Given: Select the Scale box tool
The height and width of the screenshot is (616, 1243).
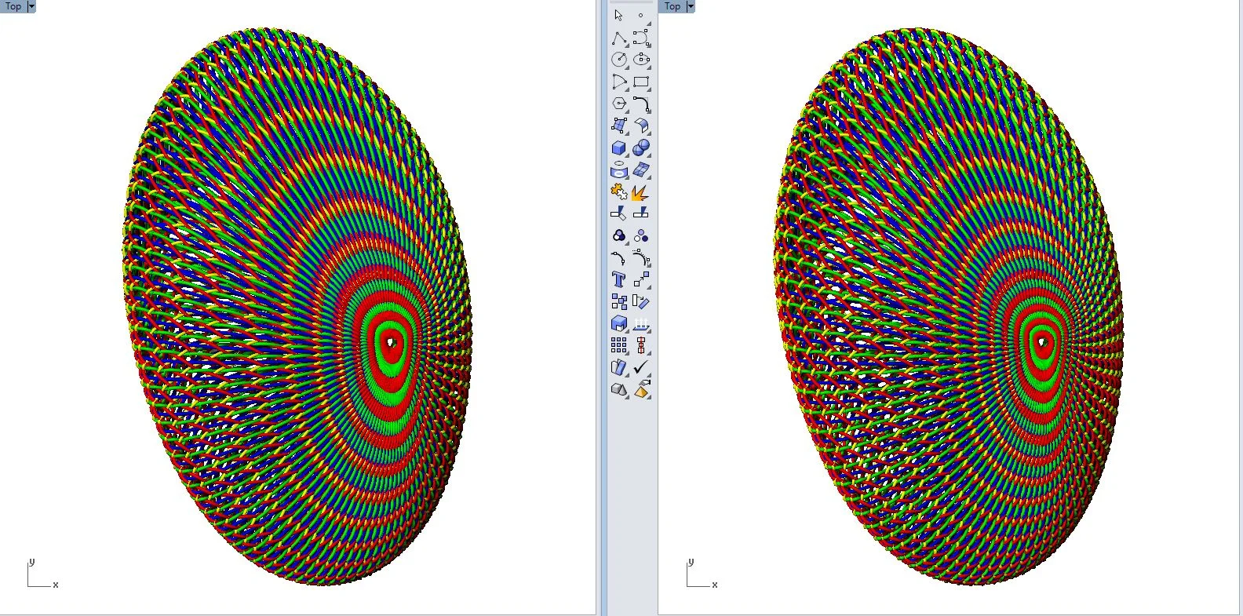Looking at the screenshot, I should (x=619, y=323).
